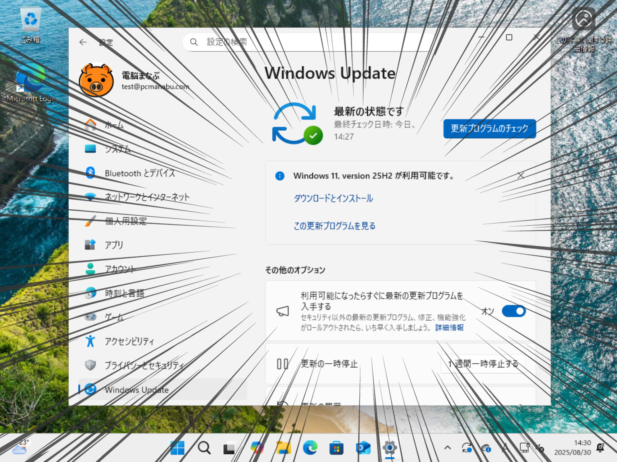Open Microsoft Store from the taskbar
This screenshot has height=462, width=617.
pos(337,448)
